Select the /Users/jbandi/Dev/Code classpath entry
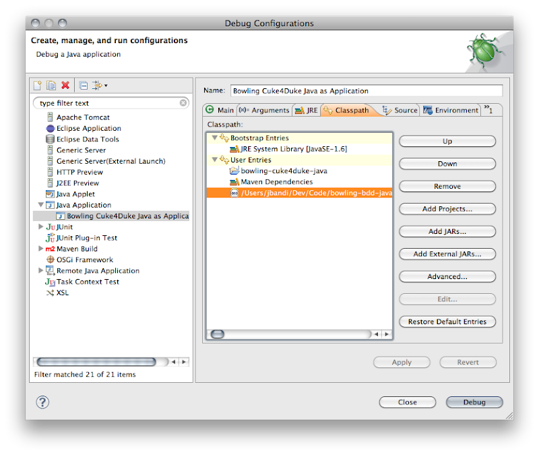539x455 pixels. coord(299,193)
